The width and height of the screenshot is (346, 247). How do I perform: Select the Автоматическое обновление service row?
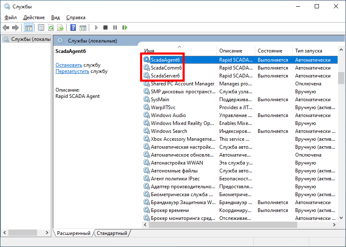coord(240,155)
